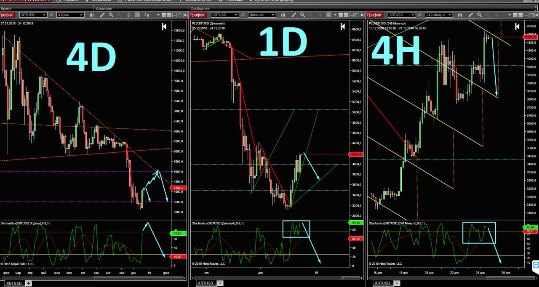Open XBTUSD instrument dropdown in 4 День chart
The width and height of the screenshot is (539, 287).
pyautogui.click(x=33, y=15)
